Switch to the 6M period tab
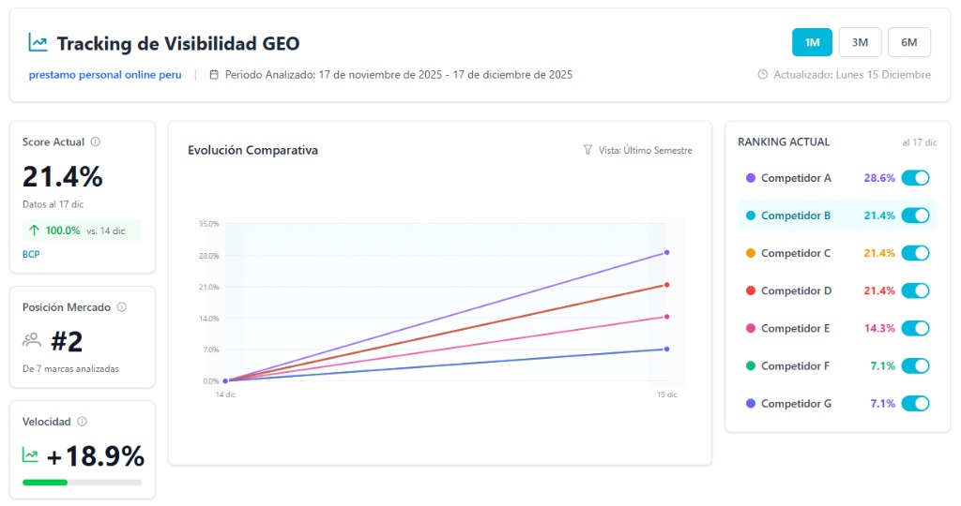Viewport: 961px width, 506px height. pyautogui.click(x=908, y=42)
